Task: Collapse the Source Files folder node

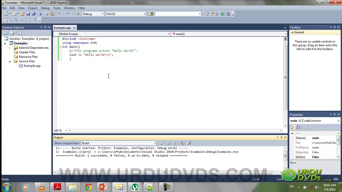Action: (x=10, y=61)
